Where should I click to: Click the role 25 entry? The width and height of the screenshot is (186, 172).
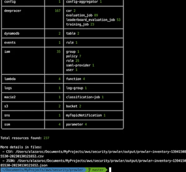(73, 61)
